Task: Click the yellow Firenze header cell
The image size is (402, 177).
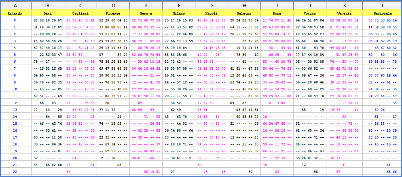Action: (113, 13)
